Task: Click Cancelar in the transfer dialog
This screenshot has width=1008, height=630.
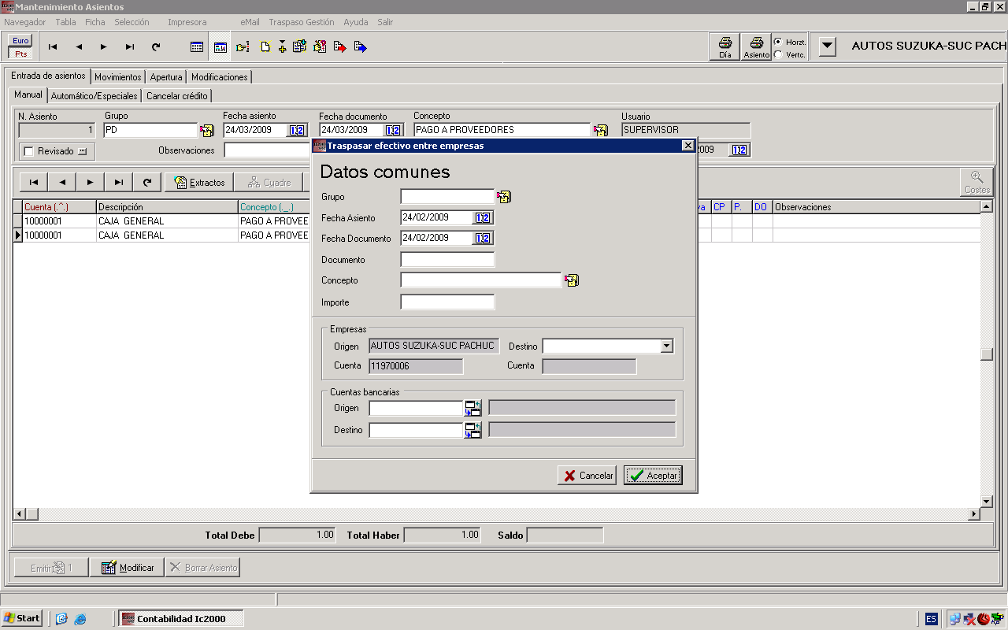Action: point(587,476)
